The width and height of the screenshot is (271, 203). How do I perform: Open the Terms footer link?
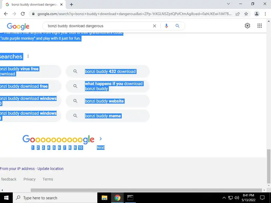(48, 179)
